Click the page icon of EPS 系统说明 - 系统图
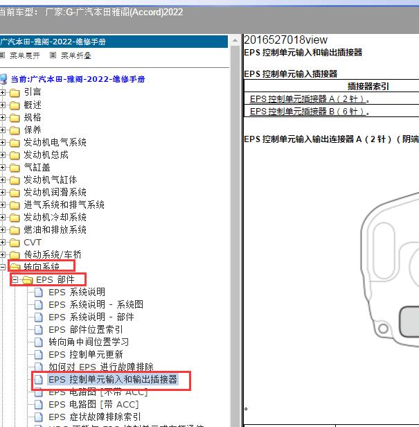 click(x=39, y=305)
